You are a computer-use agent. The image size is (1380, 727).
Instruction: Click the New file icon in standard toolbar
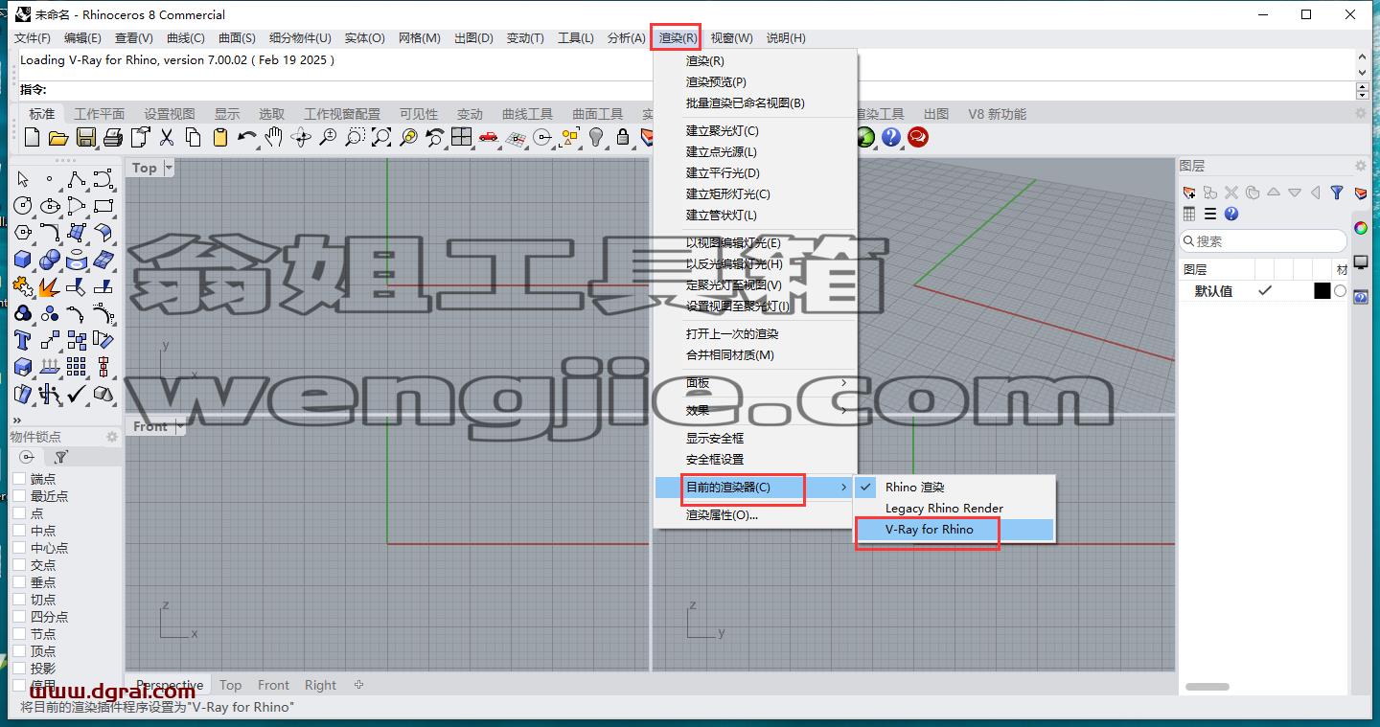tap(32, 137)
